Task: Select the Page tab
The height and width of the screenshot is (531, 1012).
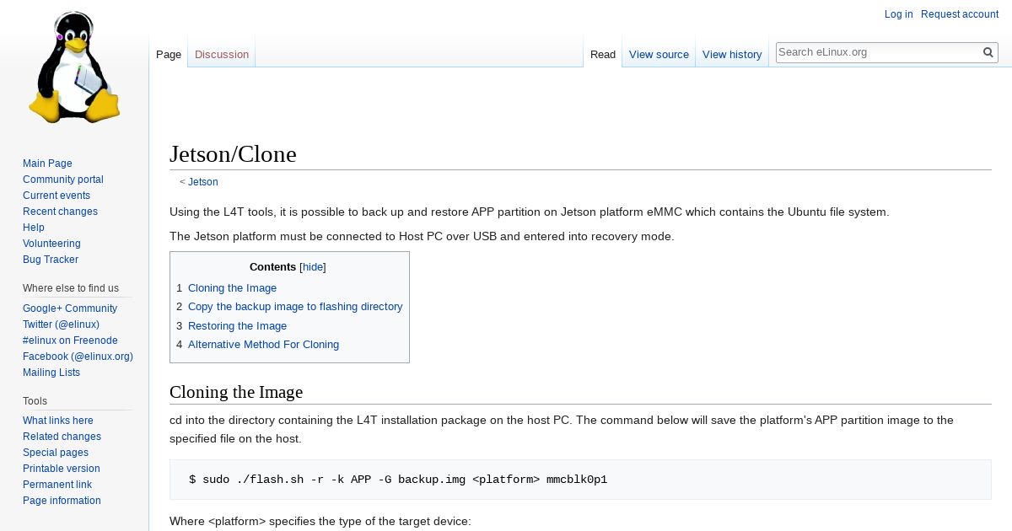Action: tap(169, 54)
